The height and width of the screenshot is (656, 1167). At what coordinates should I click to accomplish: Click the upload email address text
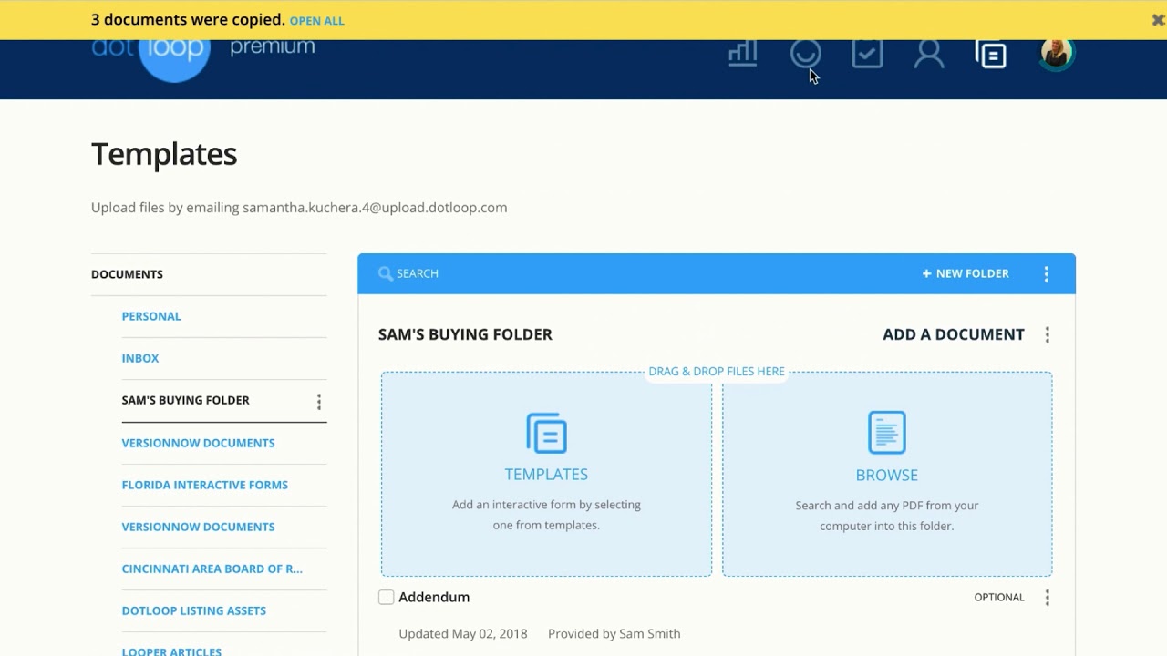[375, 208]
